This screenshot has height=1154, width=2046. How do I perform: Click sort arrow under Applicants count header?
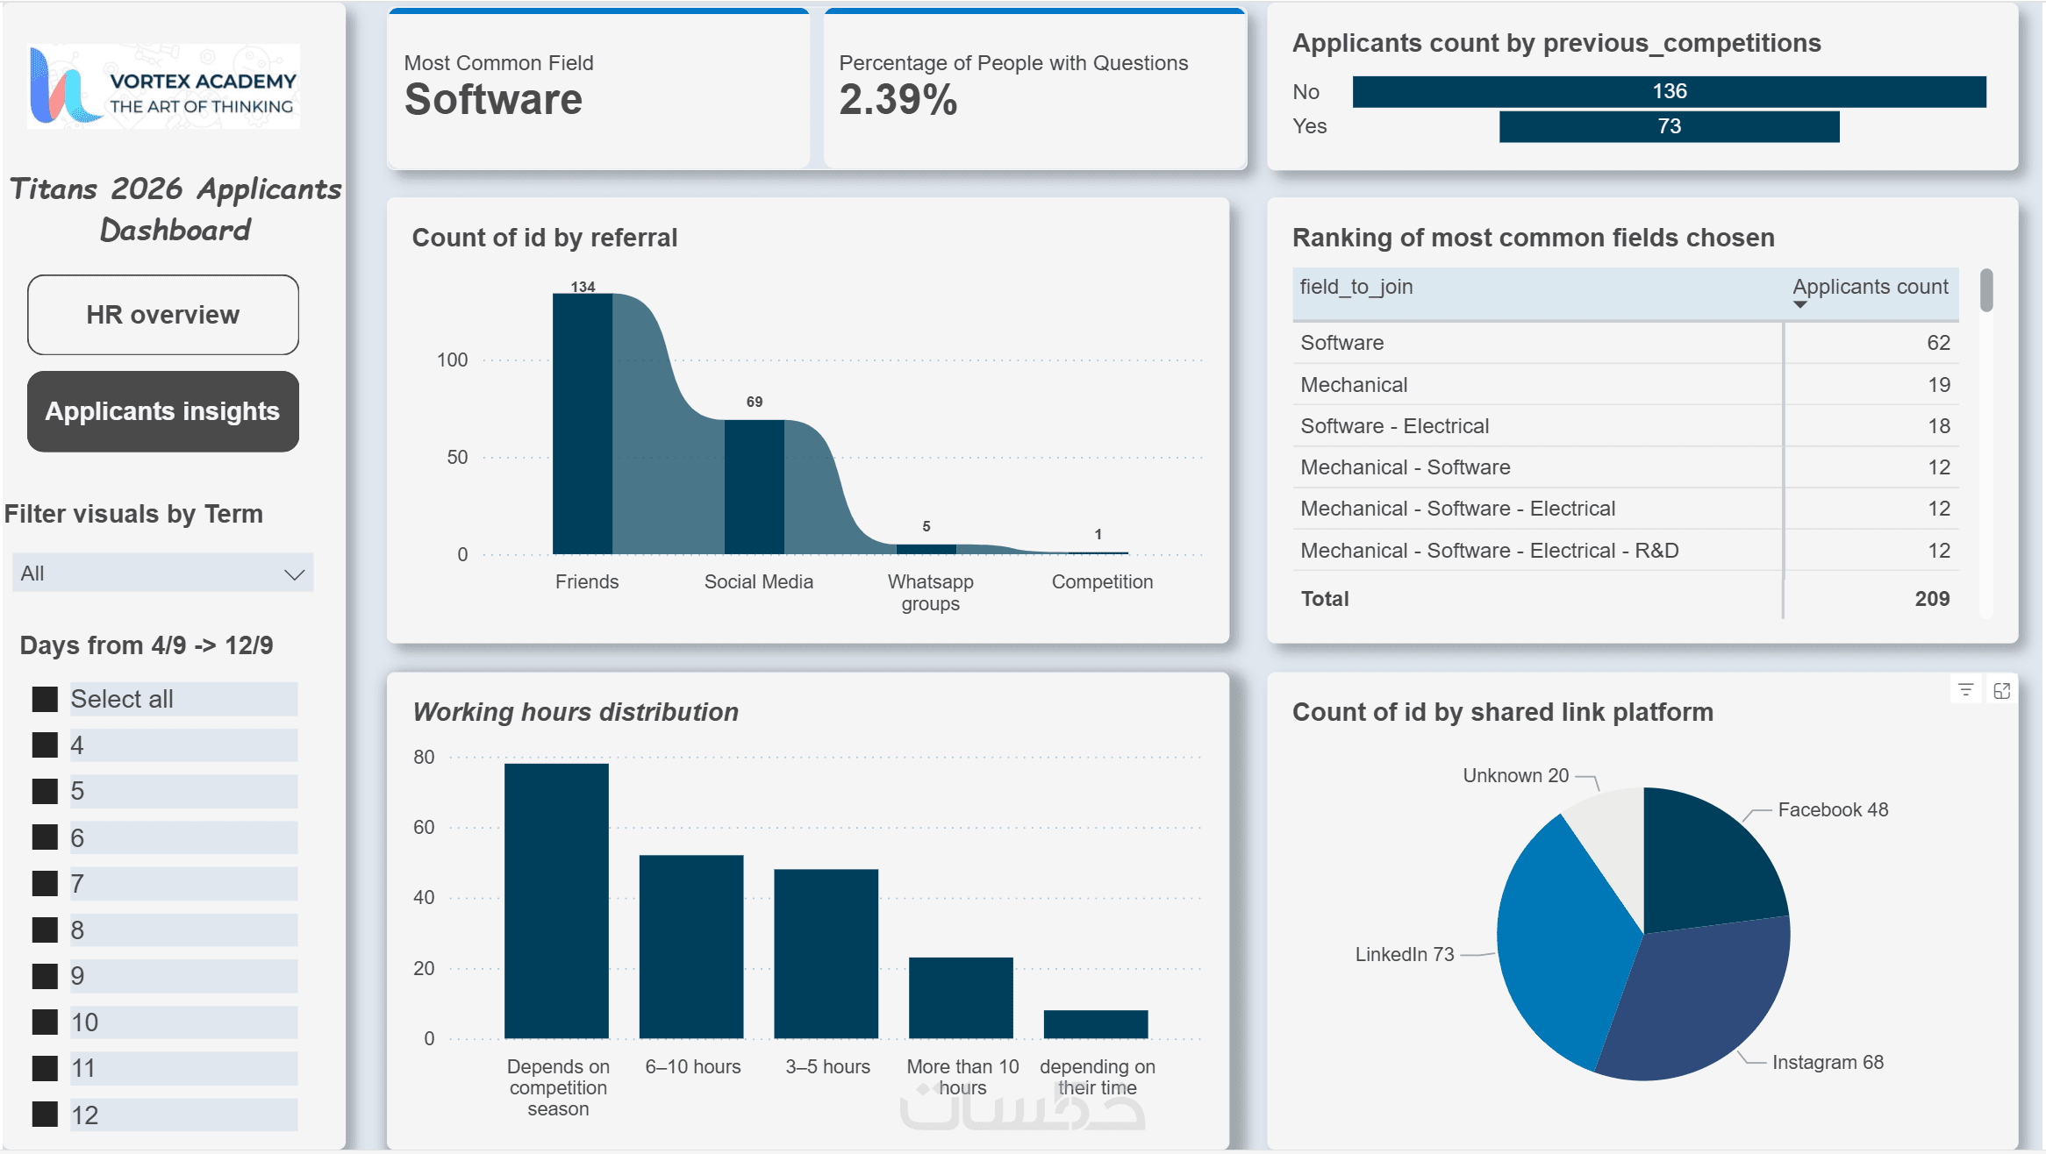[1799, 304]
